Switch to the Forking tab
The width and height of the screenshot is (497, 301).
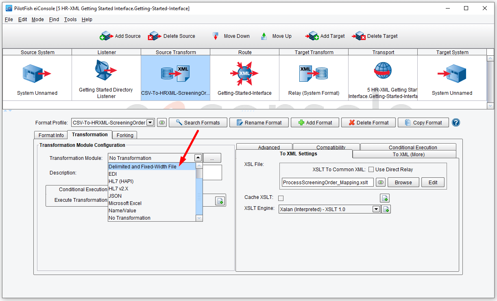pyautogui.click(x=125, y=135)
